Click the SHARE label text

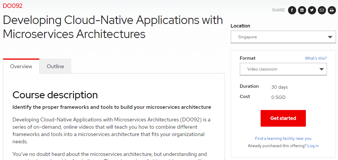(x=278, y=10)
